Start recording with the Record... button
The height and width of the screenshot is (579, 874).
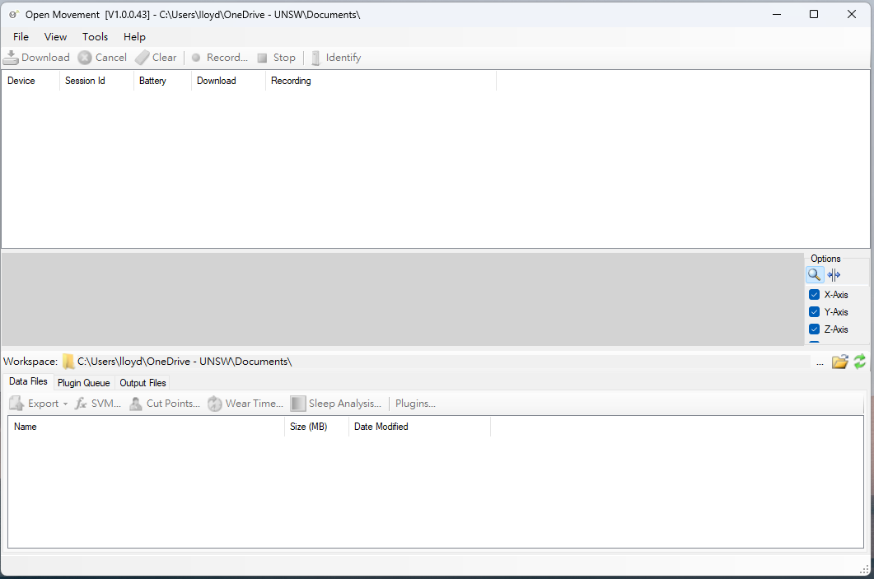coord(220,58)
